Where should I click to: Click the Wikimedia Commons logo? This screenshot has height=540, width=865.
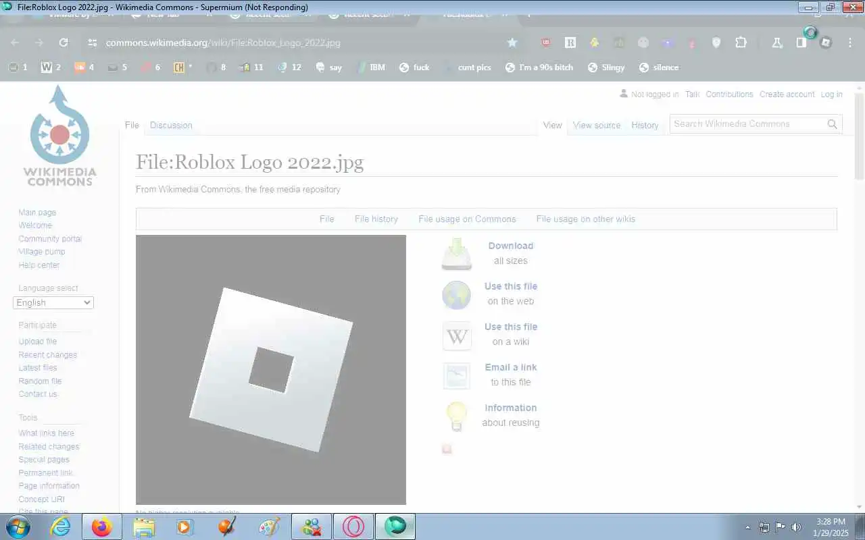click(59, 135)
